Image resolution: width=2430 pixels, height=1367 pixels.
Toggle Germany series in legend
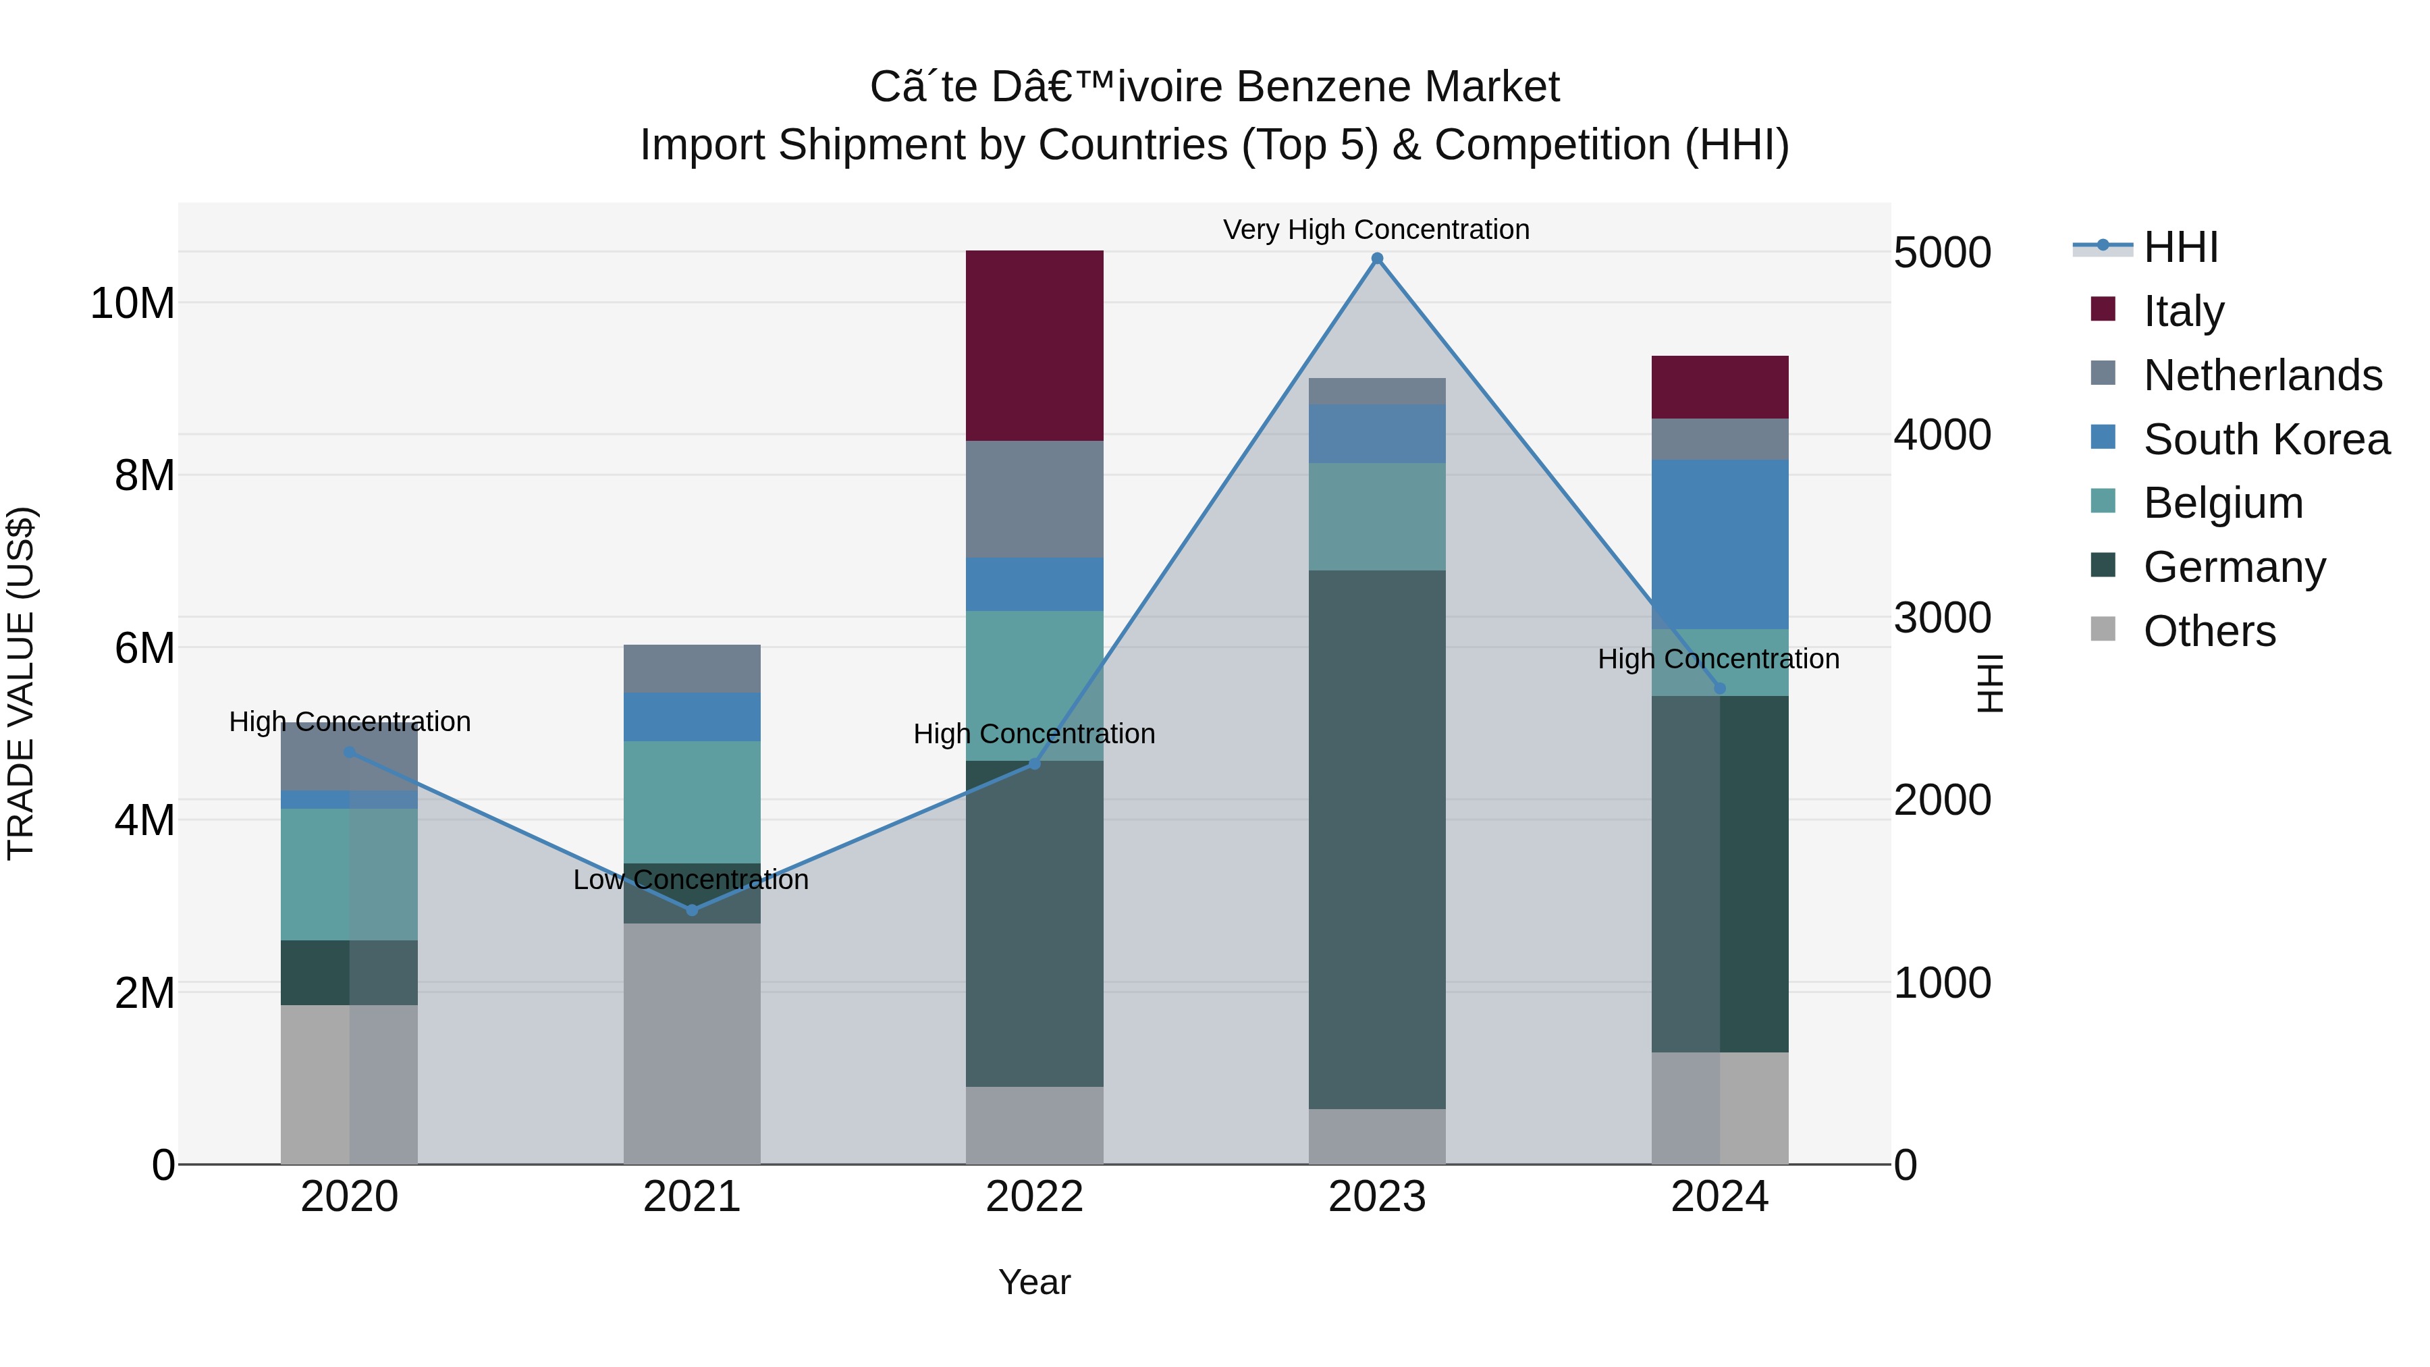pyautogui.click(x=2209, y=567)
